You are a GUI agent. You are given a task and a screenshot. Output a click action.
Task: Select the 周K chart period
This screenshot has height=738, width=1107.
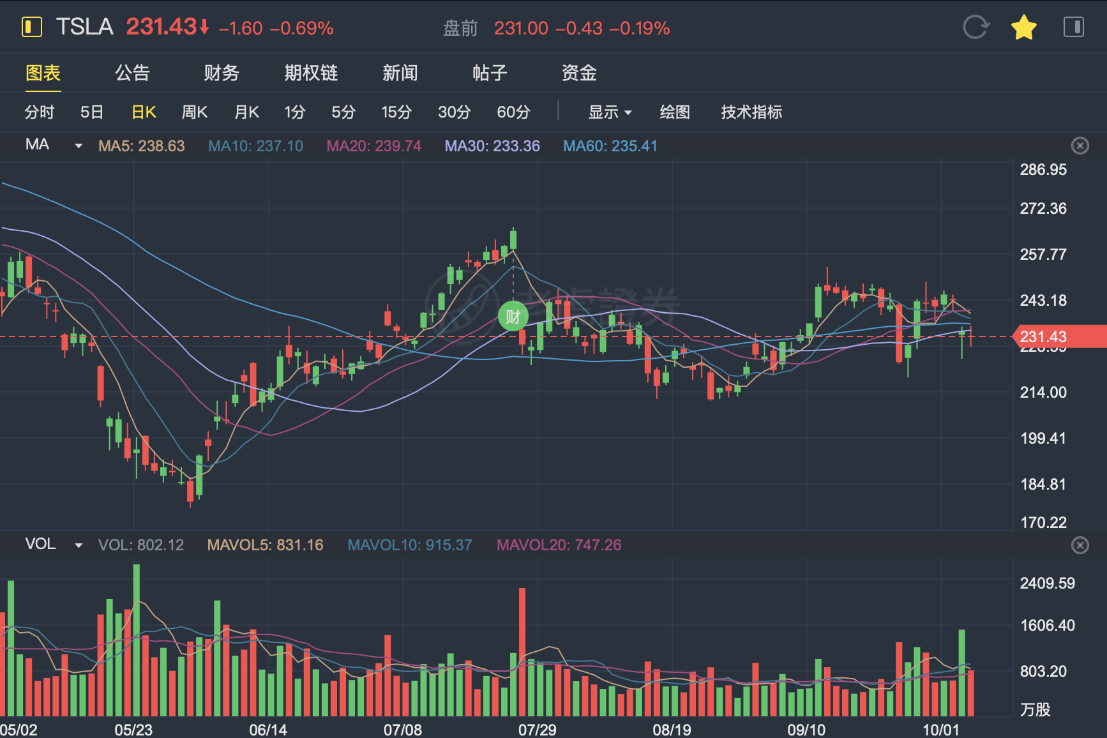195,112
